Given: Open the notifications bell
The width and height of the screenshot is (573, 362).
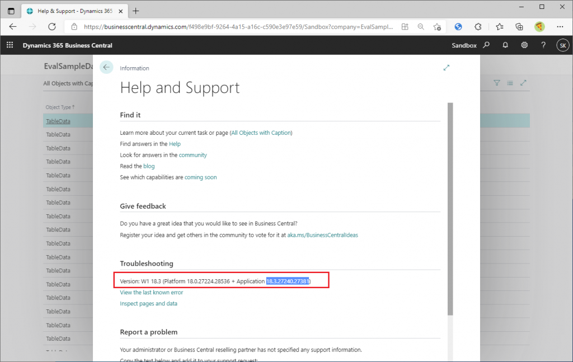Looking at the screenshot, I should tap(505, 45).
